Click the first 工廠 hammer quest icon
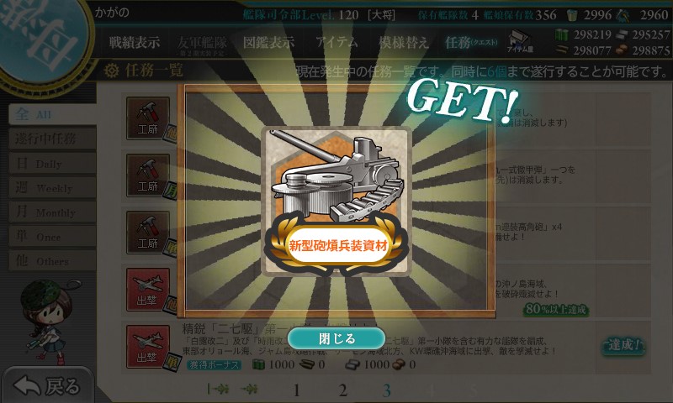 (x=148, y=118)
